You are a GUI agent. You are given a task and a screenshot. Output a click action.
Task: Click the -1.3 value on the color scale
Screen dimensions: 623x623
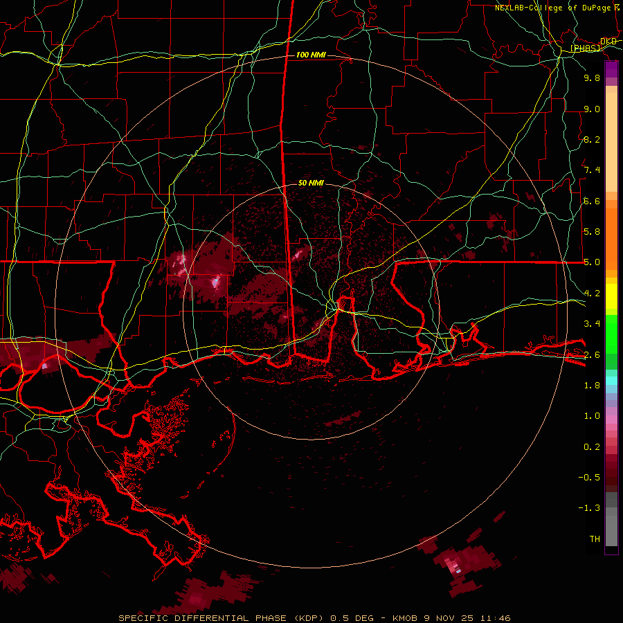(x=589, y=508)
